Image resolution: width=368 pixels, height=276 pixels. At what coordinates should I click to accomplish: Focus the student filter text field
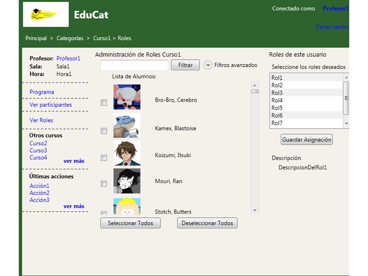point(134,65)
